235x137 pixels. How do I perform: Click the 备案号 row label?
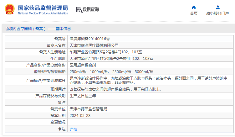[60, 39]
